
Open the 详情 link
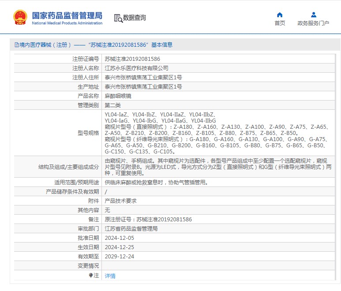point(110,276)
